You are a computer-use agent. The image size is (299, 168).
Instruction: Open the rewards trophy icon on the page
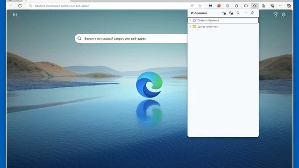click(275, 14)
